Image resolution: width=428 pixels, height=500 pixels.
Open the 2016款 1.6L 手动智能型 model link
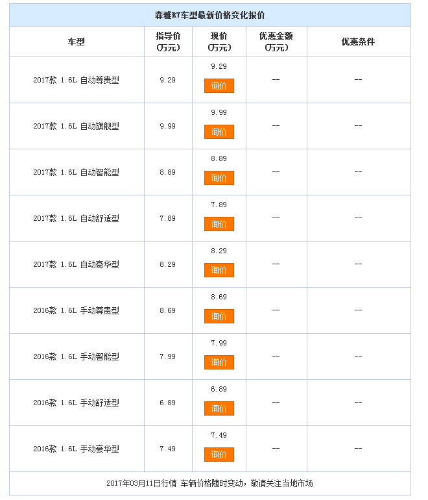[x=76, y=356]
